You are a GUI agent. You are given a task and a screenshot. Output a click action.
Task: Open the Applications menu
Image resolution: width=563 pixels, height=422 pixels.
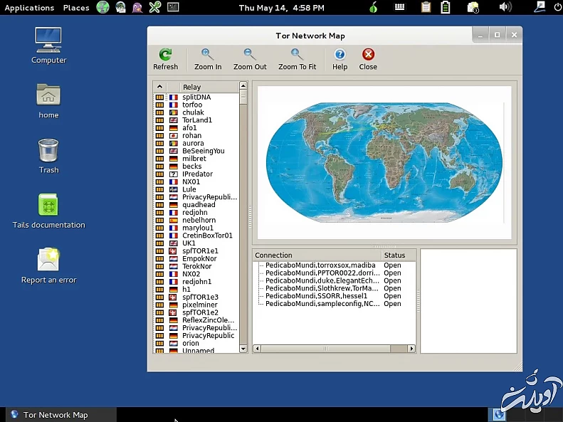pyautogui.click(x=29, y=8)
